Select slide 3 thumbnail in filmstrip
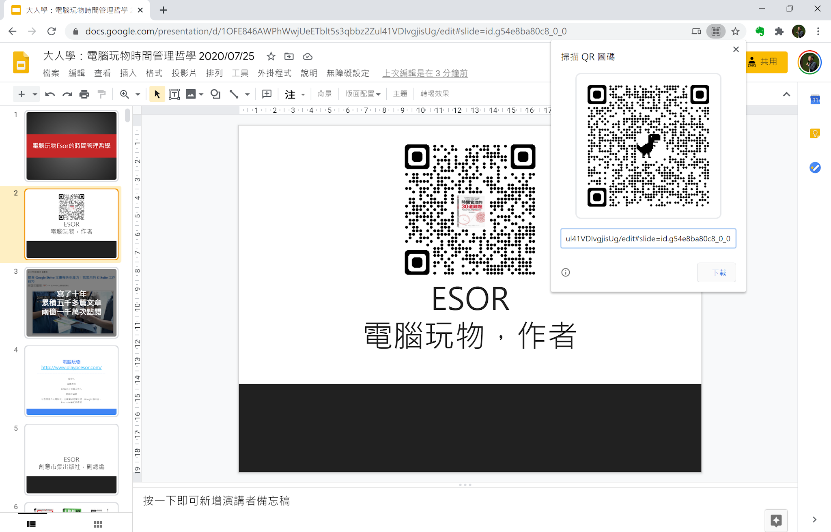The width and height of the screenshot is (831, 532). [x=71, y=302]
